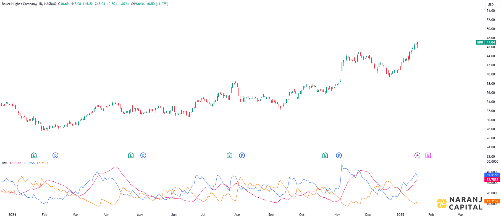The width and height of the screenshot is (501, 218).
Task: Click the 20.0000 DMI scale label
Action: point(492,193)
